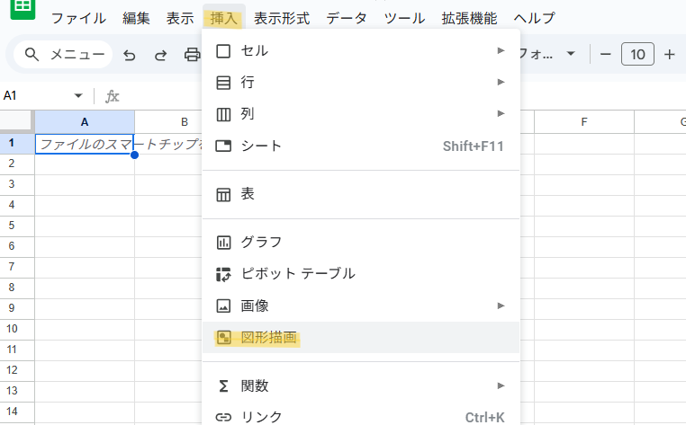Increase font size with plus button
Viewport: 686px width, 425px height.
click(670, 54)
